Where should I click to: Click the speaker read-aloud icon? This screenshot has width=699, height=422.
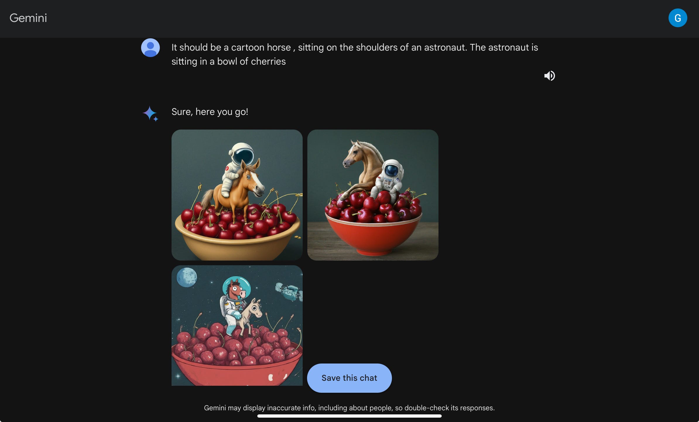549,76
